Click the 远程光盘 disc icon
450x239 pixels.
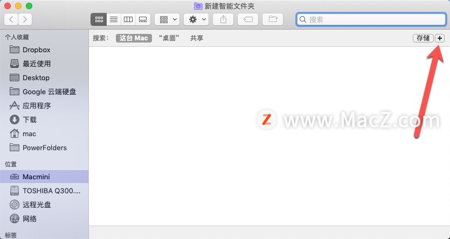click(15, 205)
